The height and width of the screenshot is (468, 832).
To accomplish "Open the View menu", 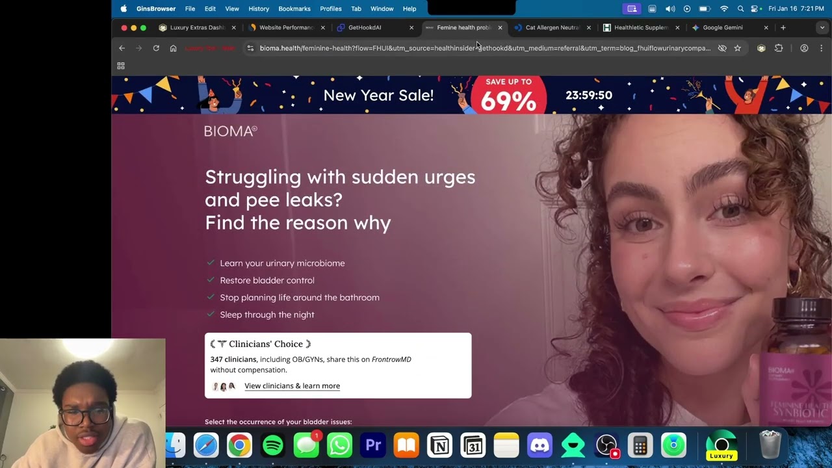I will tap(232, 9).
